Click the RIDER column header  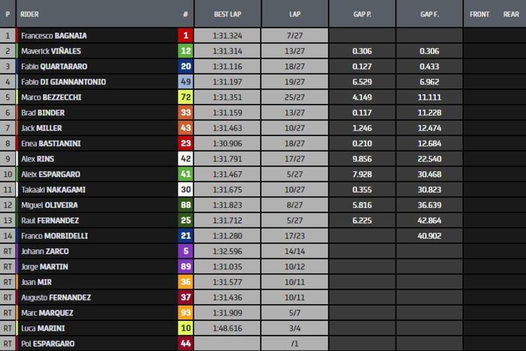pyautogui.click(x=30, y=14)
